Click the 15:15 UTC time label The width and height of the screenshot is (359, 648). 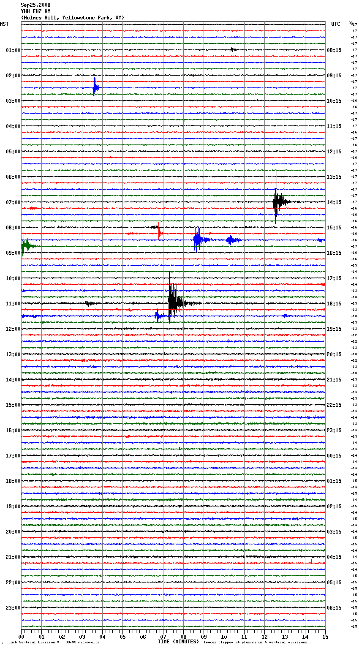tap(334, 228)
